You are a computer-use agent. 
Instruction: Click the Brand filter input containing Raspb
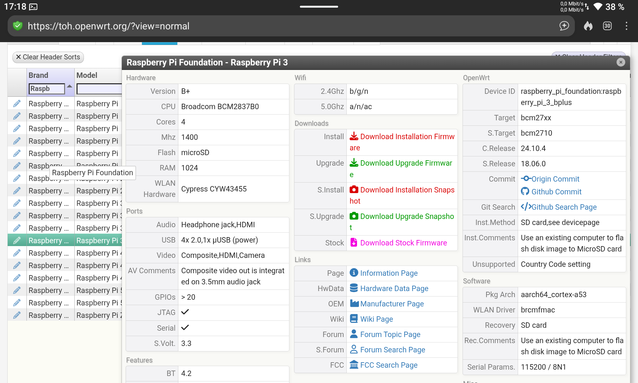point(47,89)
